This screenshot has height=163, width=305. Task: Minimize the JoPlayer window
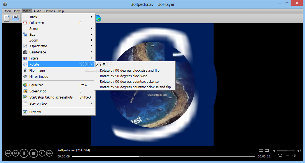coord(280,4)
